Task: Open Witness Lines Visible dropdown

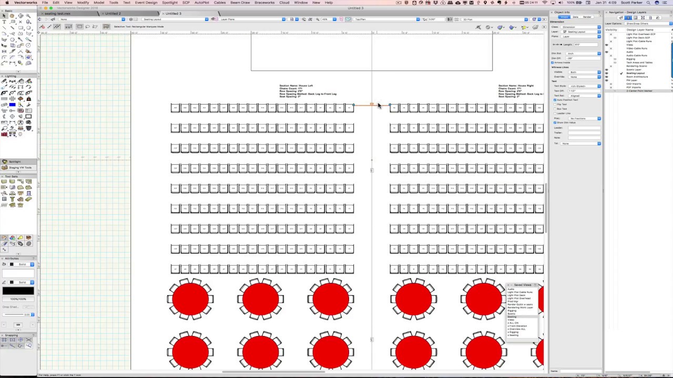Action: pos(584,72)
